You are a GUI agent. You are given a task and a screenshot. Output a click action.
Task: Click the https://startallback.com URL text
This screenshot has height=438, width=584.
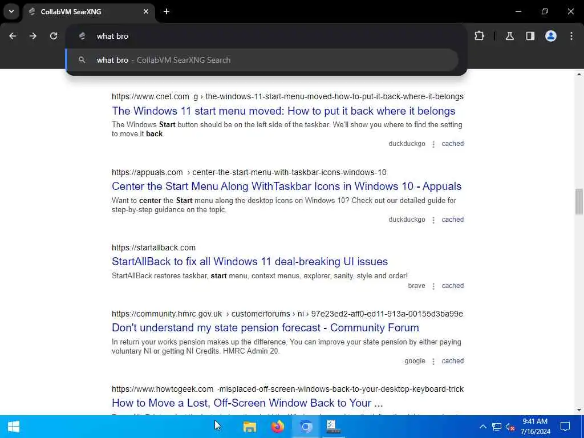[x=153, y=248]
